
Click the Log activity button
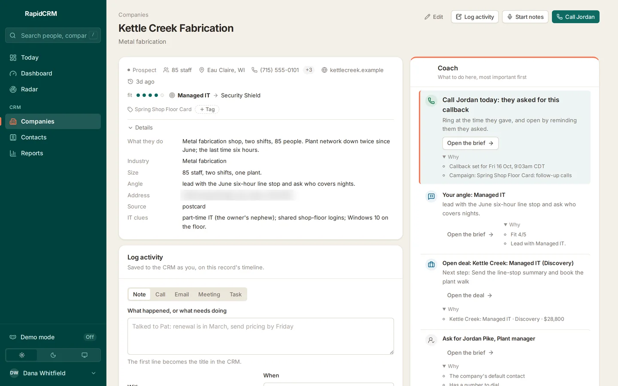click(x=475, y=17)
